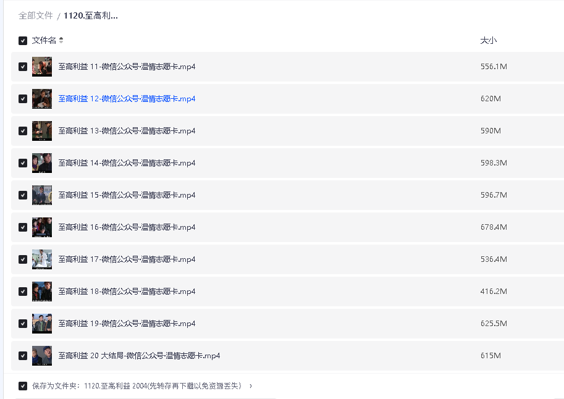
Task: Deselect the checkbox for 至高利益 19
Action: [x=22, y=323]
